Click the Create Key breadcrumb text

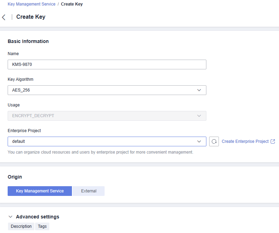point(72,4)
